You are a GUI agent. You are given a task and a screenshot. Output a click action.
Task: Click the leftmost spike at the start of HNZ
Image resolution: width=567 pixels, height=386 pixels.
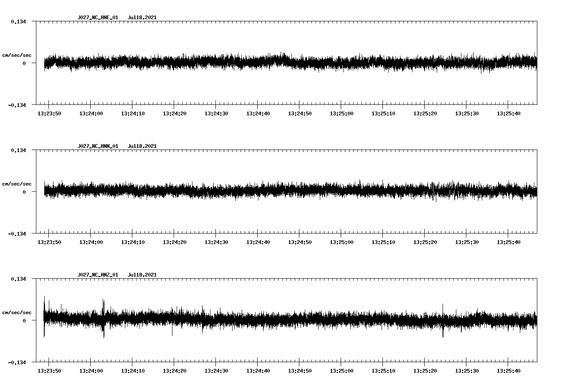point(45,317)
